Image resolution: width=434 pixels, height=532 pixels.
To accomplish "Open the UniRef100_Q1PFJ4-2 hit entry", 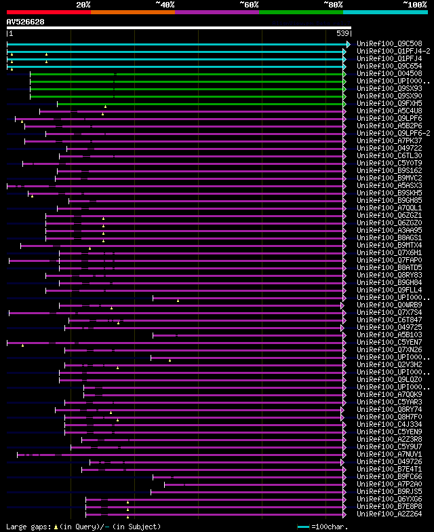I will (x=393, y=52).
